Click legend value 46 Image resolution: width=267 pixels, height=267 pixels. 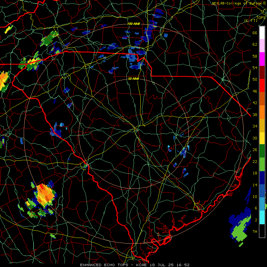point(255,91)
